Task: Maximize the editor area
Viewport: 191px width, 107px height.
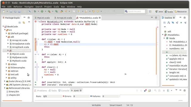Action: tap(156, 18)
